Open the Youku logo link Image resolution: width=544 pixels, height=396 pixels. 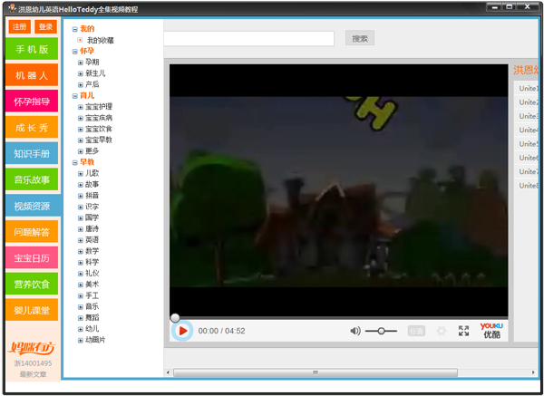point(491,331)
